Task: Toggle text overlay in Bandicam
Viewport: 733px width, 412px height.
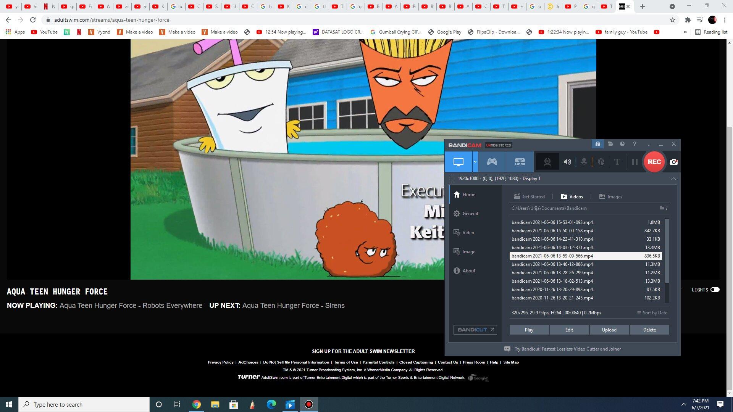Action: [617, 162]
